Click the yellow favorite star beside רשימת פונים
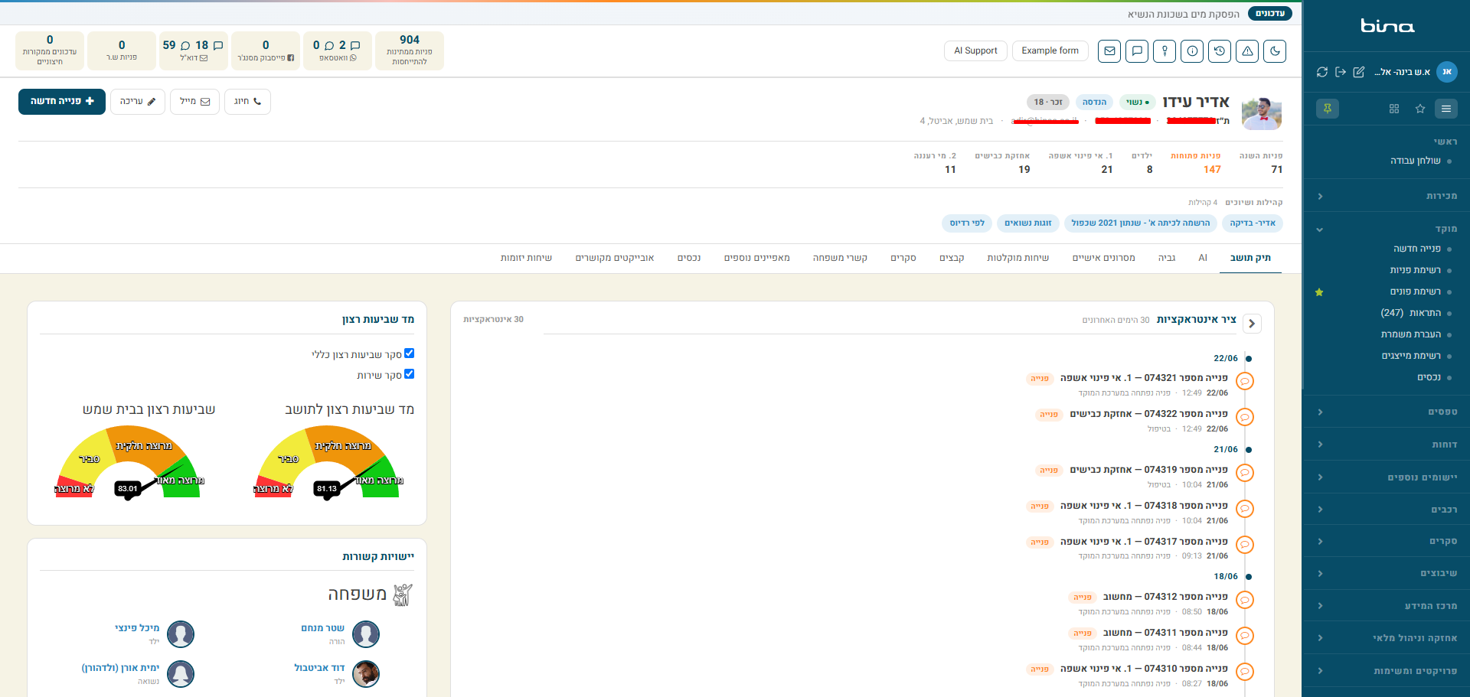This screenshot has width=1470, height=697. [x=1319, y=292]
